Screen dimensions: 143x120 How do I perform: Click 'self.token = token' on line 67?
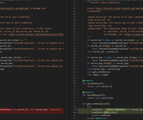pyautogui.click(x=98, y=75)
